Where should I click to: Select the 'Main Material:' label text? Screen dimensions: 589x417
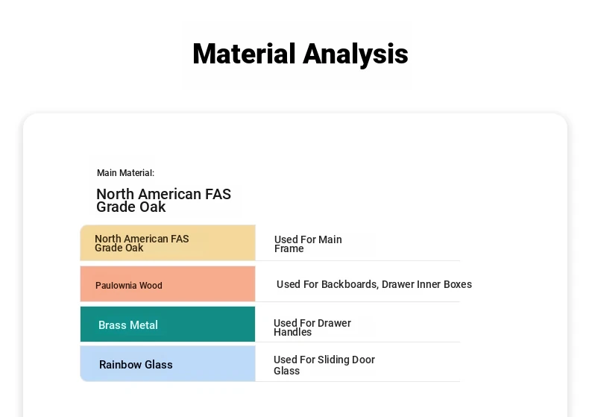point(125,173)
